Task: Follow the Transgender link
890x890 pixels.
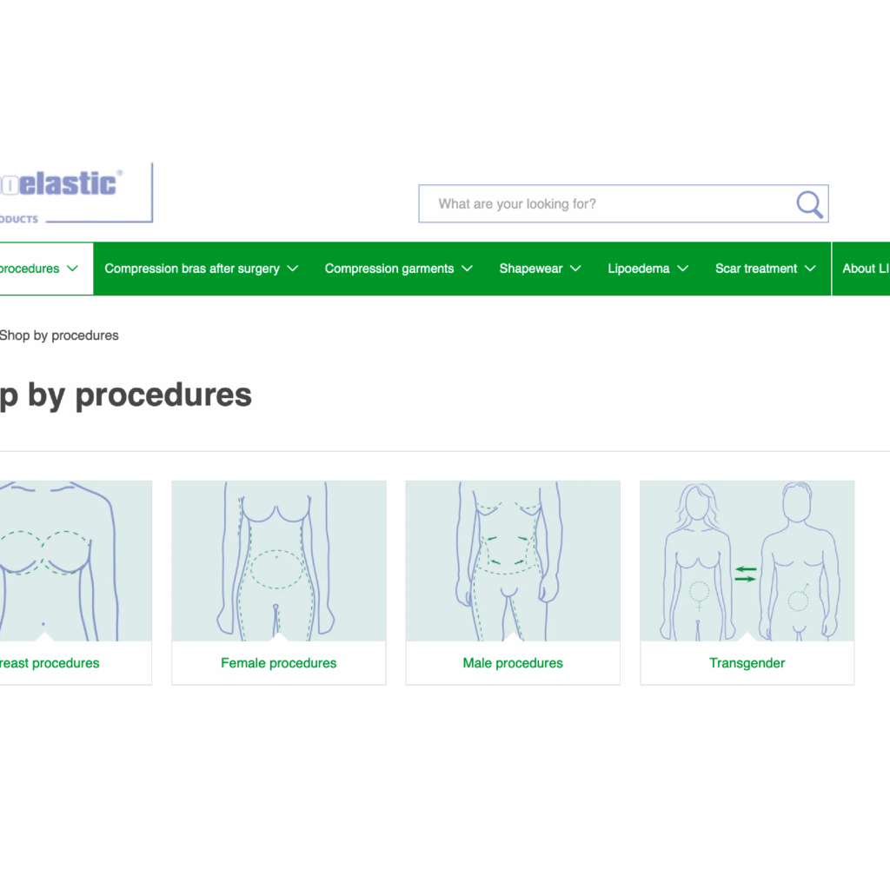Action: click(x=747, y=663)
